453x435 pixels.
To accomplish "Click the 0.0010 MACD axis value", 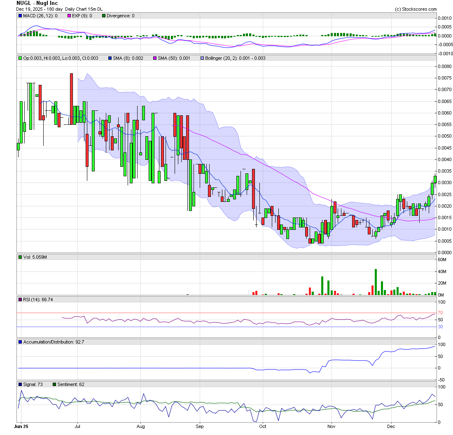I will (x=445, y=18).
